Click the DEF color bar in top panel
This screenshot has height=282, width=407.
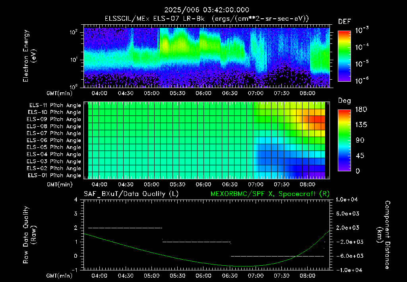point(344,56)
